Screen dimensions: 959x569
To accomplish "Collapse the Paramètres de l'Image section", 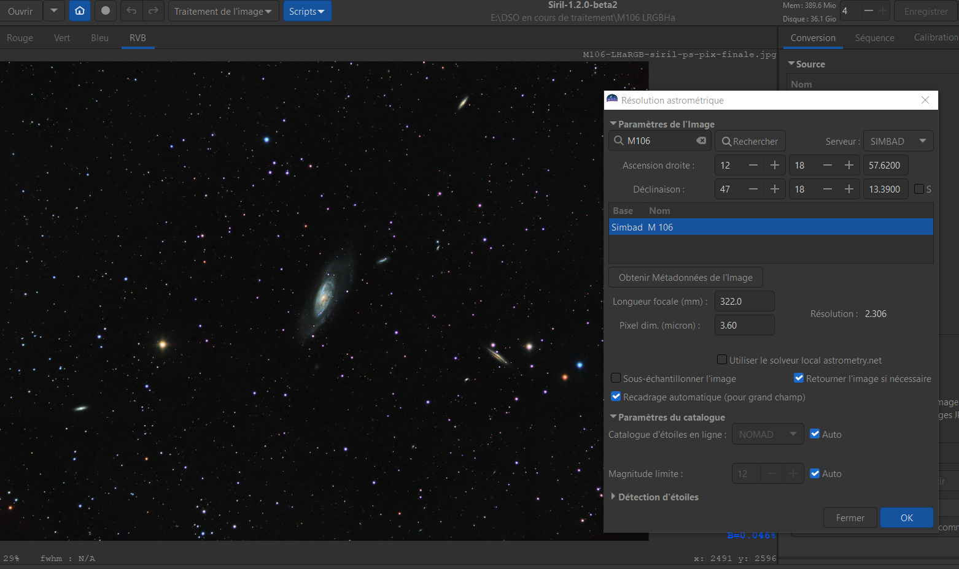I will coord(613,124).
